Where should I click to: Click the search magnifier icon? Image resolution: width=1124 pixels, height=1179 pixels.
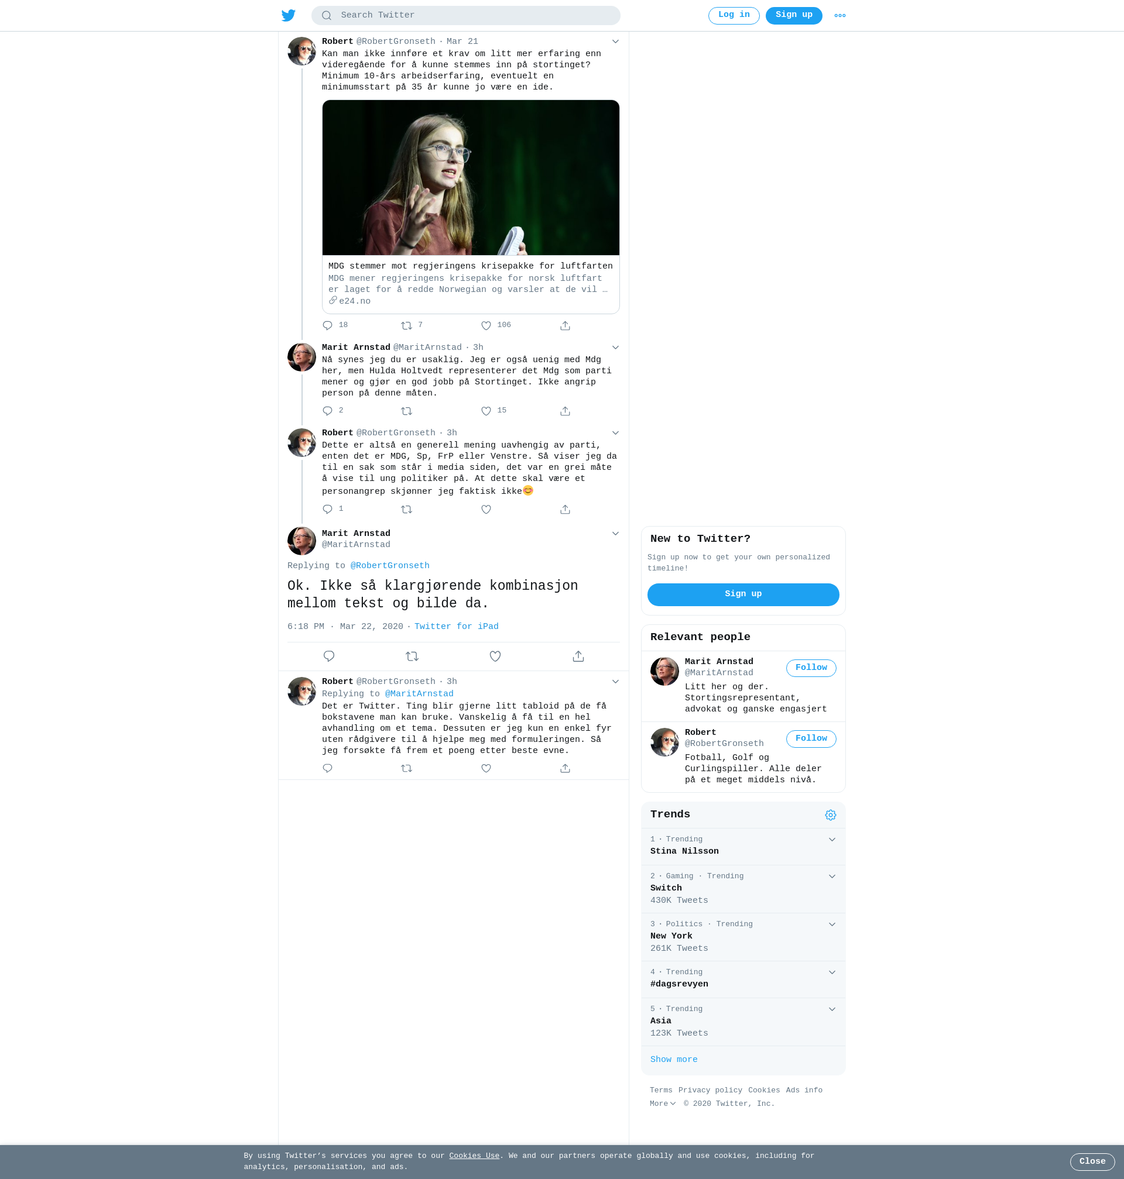click(x=327, y=16)
